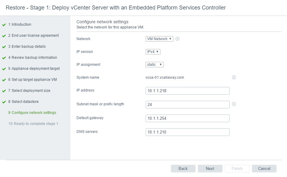Click the 'System name' label
Image resolution: width=287 pixels, height=177 pixels.
(88, 77)
